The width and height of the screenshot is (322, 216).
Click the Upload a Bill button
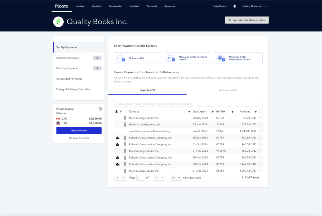137,58
